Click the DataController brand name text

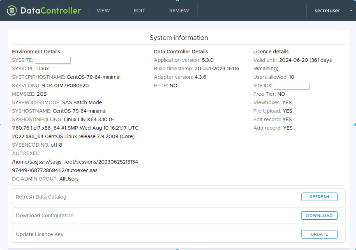click(x=50, y=11)
